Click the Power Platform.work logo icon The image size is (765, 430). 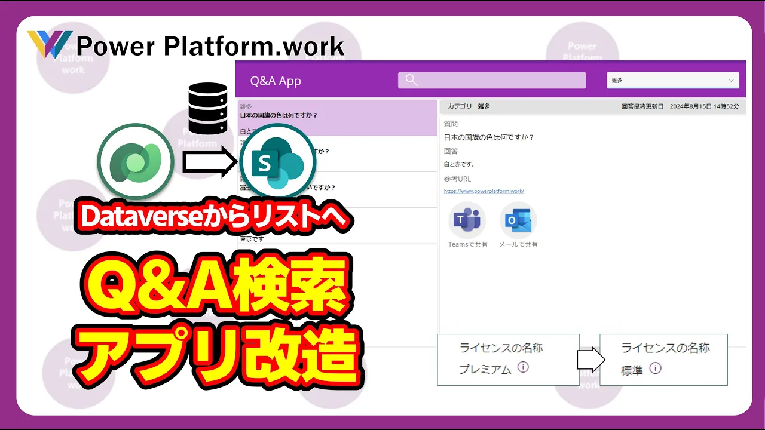pyautogui.click(x=49, y=45)
